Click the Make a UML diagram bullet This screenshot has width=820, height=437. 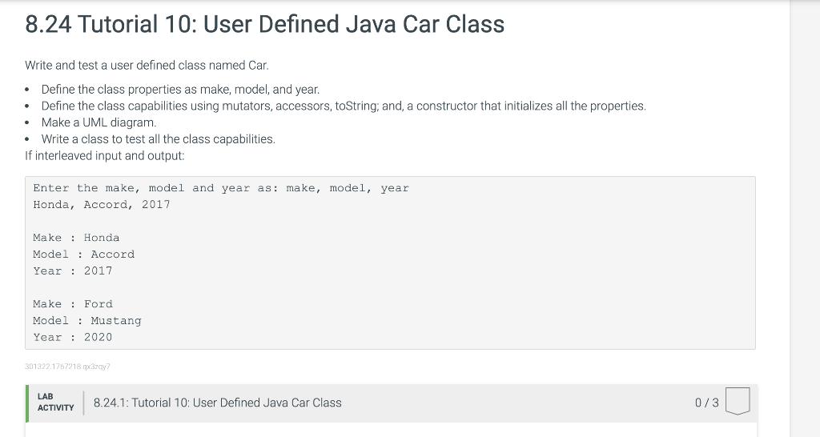click(98, 122)
